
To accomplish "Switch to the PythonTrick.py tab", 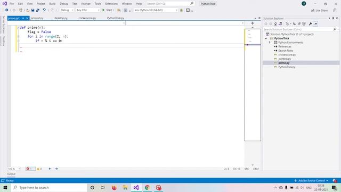I will click(x=116, y=18).
